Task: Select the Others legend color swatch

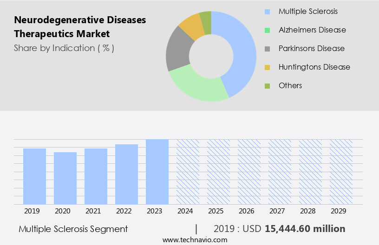Action: click(267, 86)
